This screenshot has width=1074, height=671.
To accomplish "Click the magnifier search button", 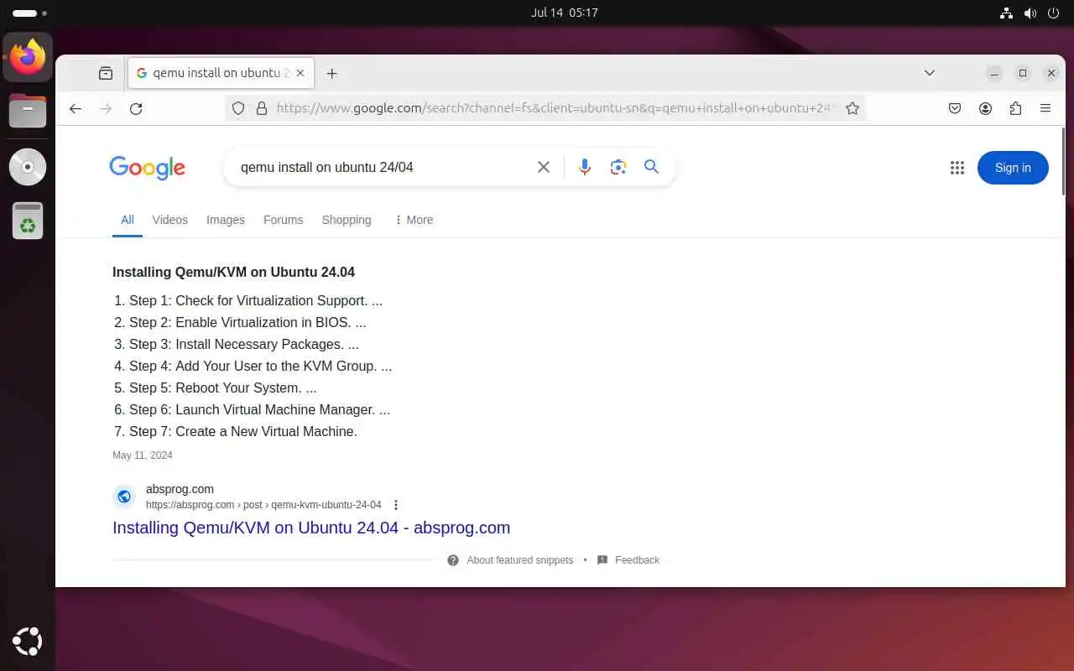I will 652,167.
